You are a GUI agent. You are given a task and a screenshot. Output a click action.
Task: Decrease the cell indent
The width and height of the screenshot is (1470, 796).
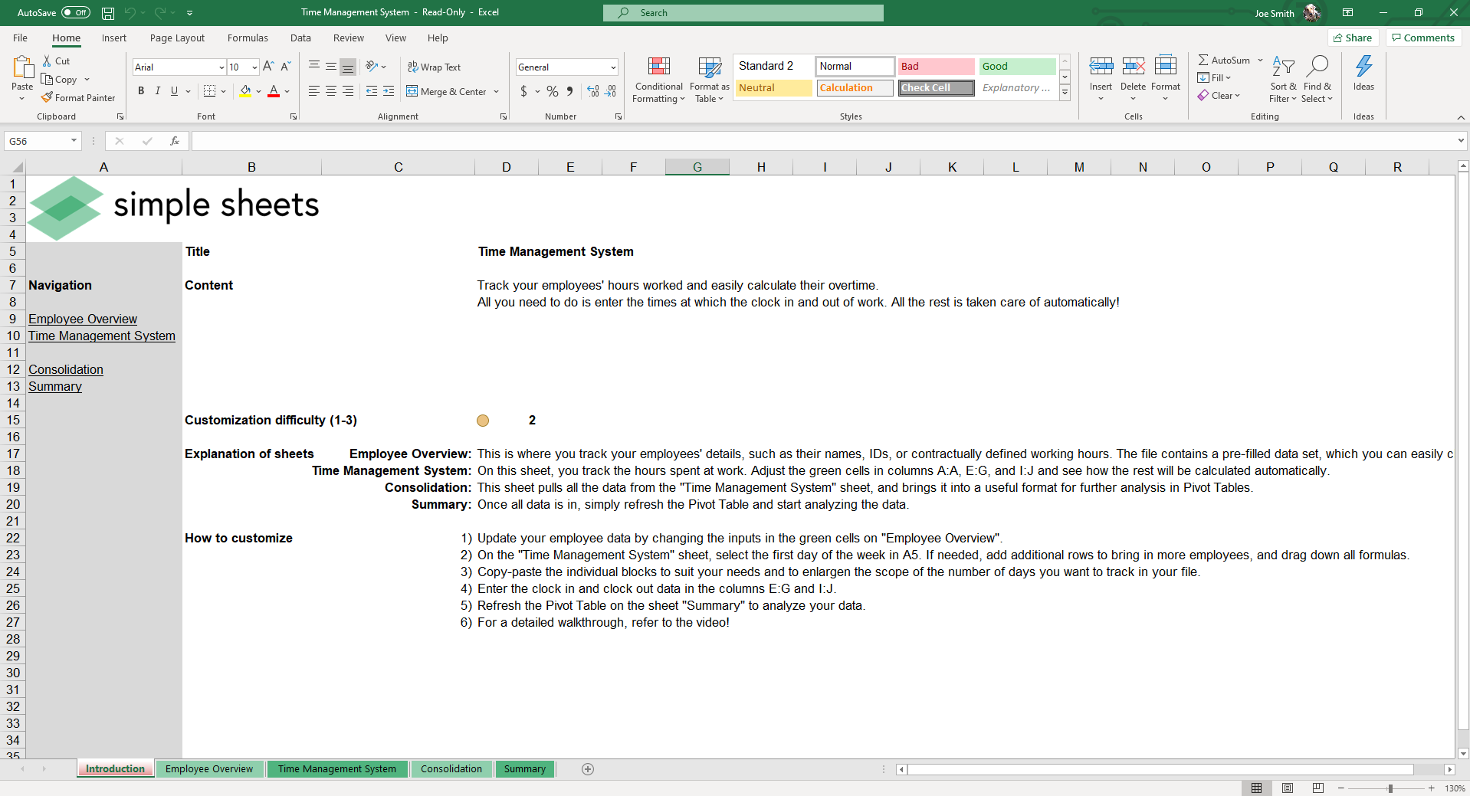click(x=372, y=91)
